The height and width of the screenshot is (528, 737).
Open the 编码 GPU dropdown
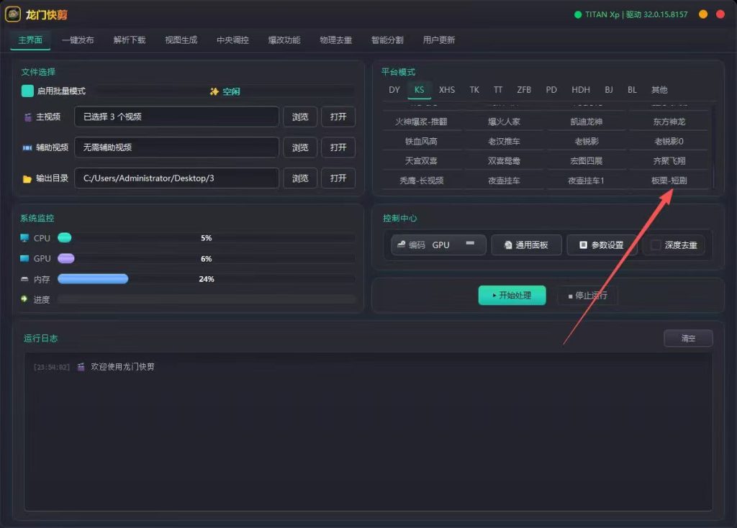(438, 245)
